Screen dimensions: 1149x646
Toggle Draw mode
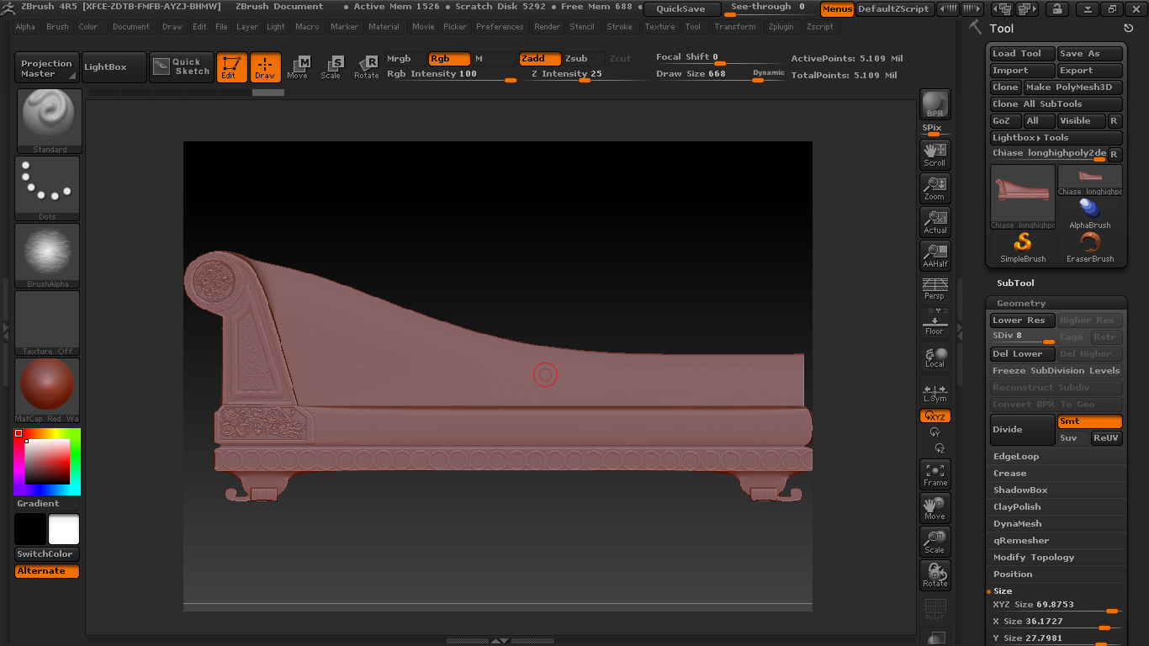coord(265,67)
